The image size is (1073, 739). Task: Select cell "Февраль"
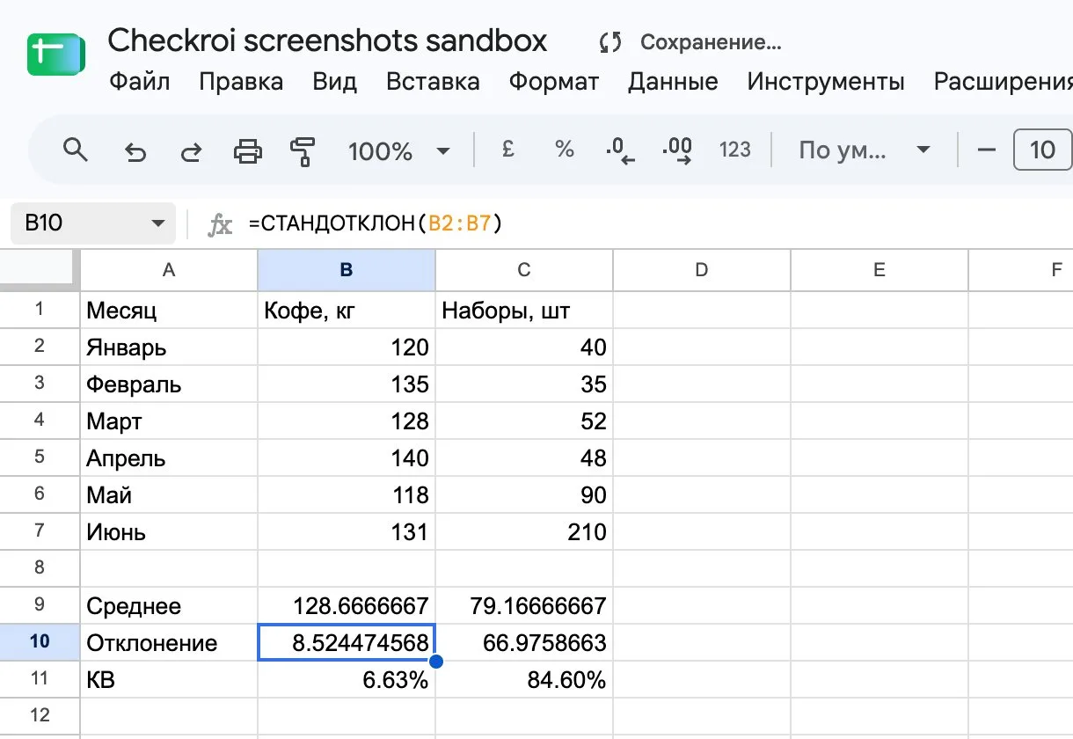(169, 384)
